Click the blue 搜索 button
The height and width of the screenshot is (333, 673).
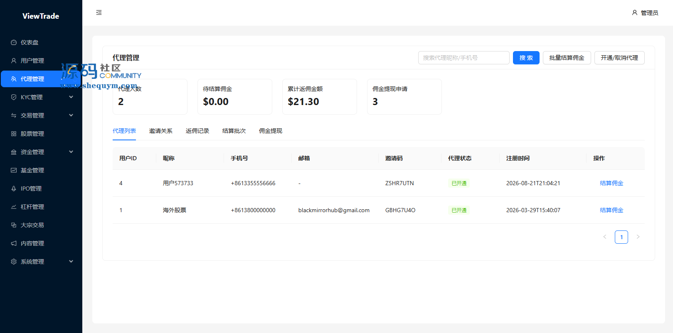point(526,58)
